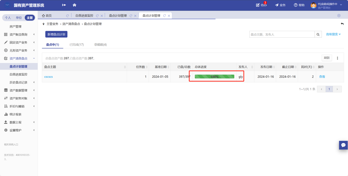348x176 pixels.
Task: Focus the 盘点主题、发布人 search field
Action: pyautogui.click(x=282, y=34)
